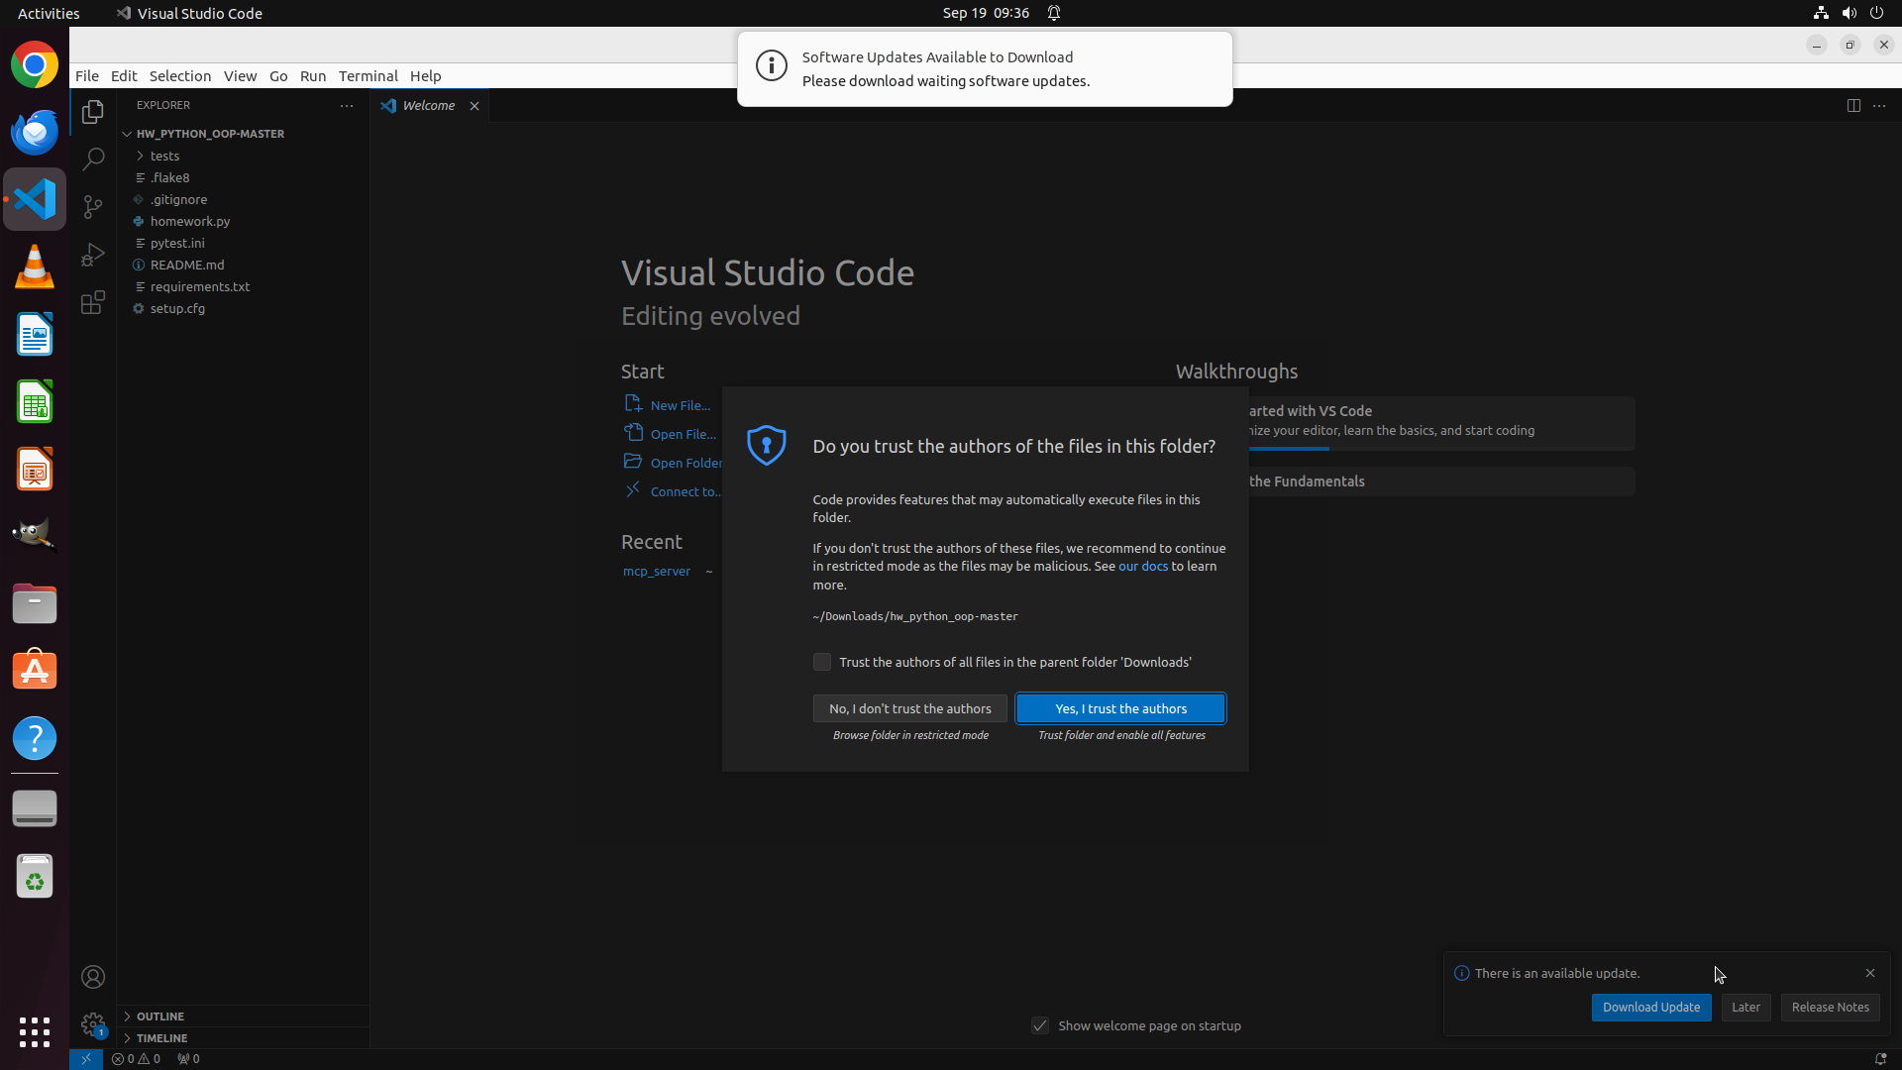This screenshot has width=1902, height=1070.
Task: Open the Source Control view icon
Action: [x=93, y=206]
